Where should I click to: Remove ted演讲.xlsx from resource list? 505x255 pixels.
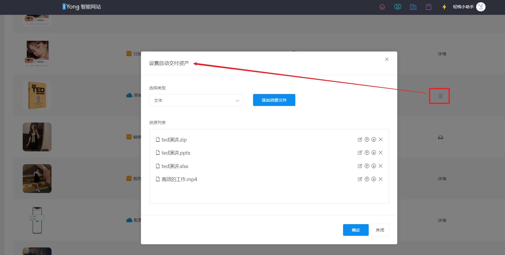pos(381,166)
